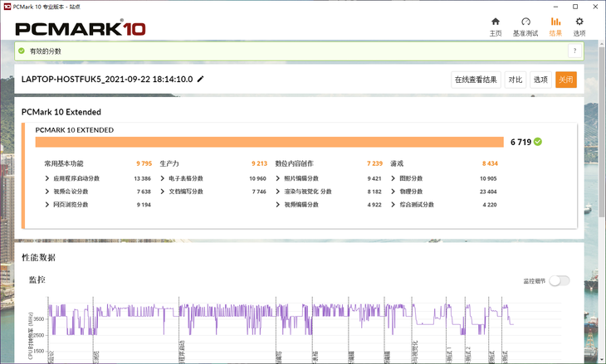The width and height of the screenshot is (606, 364).
Task: Click the orange PCMark 10 Extended score bar
Action: coord(269,142)
